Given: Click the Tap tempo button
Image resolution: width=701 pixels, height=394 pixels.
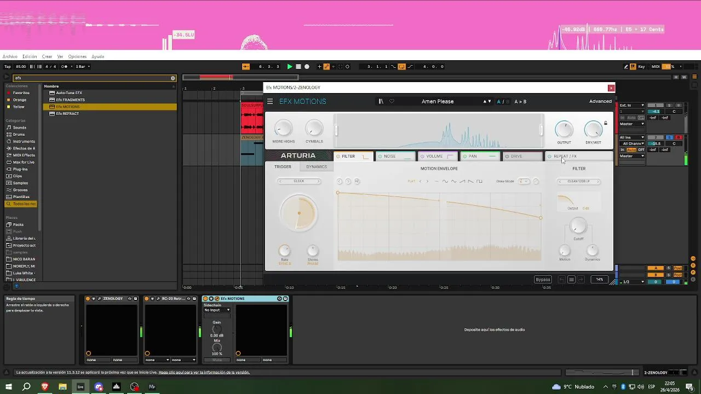Looking at the screenshot, I should (8, 67).
